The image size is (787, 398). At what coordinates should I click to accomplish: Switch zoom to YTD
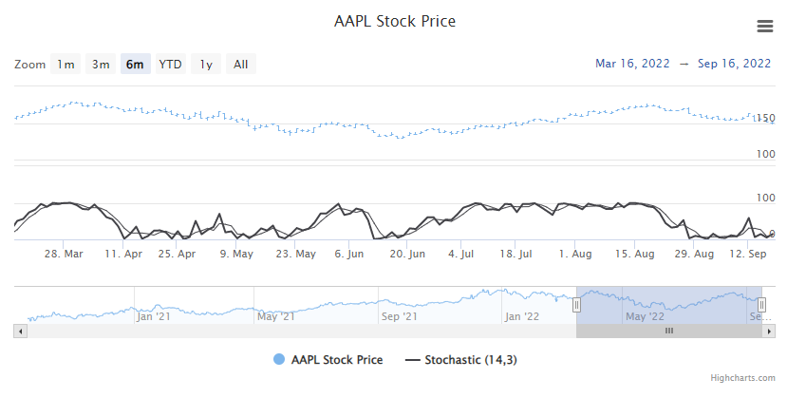coord(171,65)
